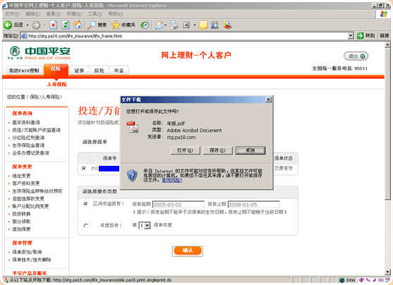Image resolution: width=393 pixels, height=285 pixels.
Task: Open the Mail icon dropdown arrow
Action: click(x=165, y=25)
